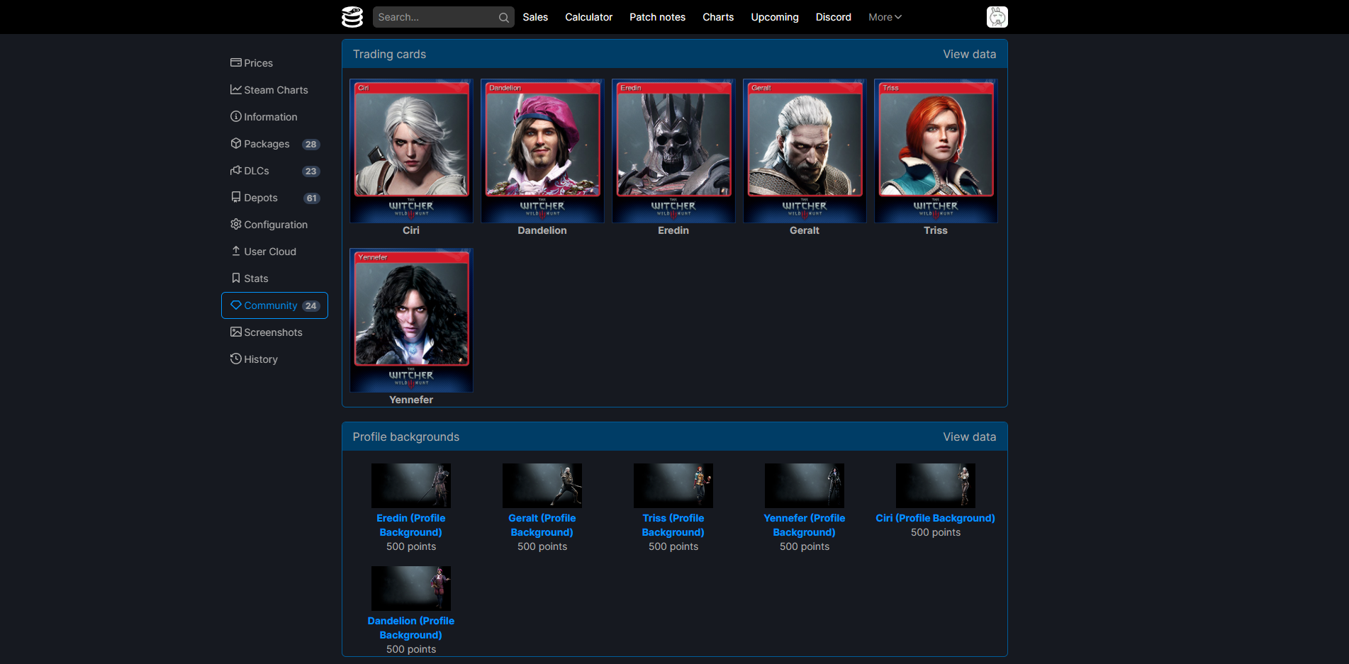Expand the More dropdown menu
Image resolution: width=1349 pixels, height=664 pixels.
(885, 17)
